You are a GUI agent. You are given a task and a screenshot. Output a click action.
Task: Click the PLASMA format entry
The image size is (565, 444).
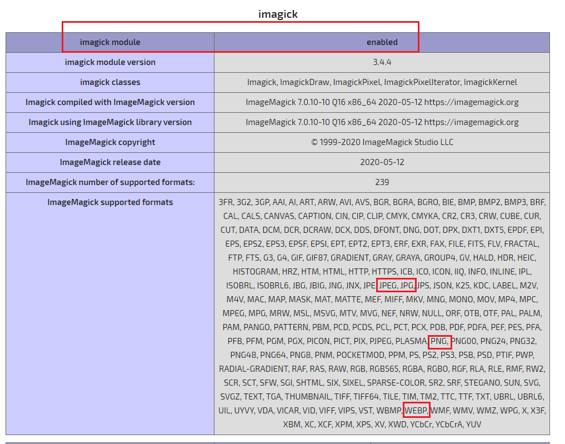[x=411, y=341]
